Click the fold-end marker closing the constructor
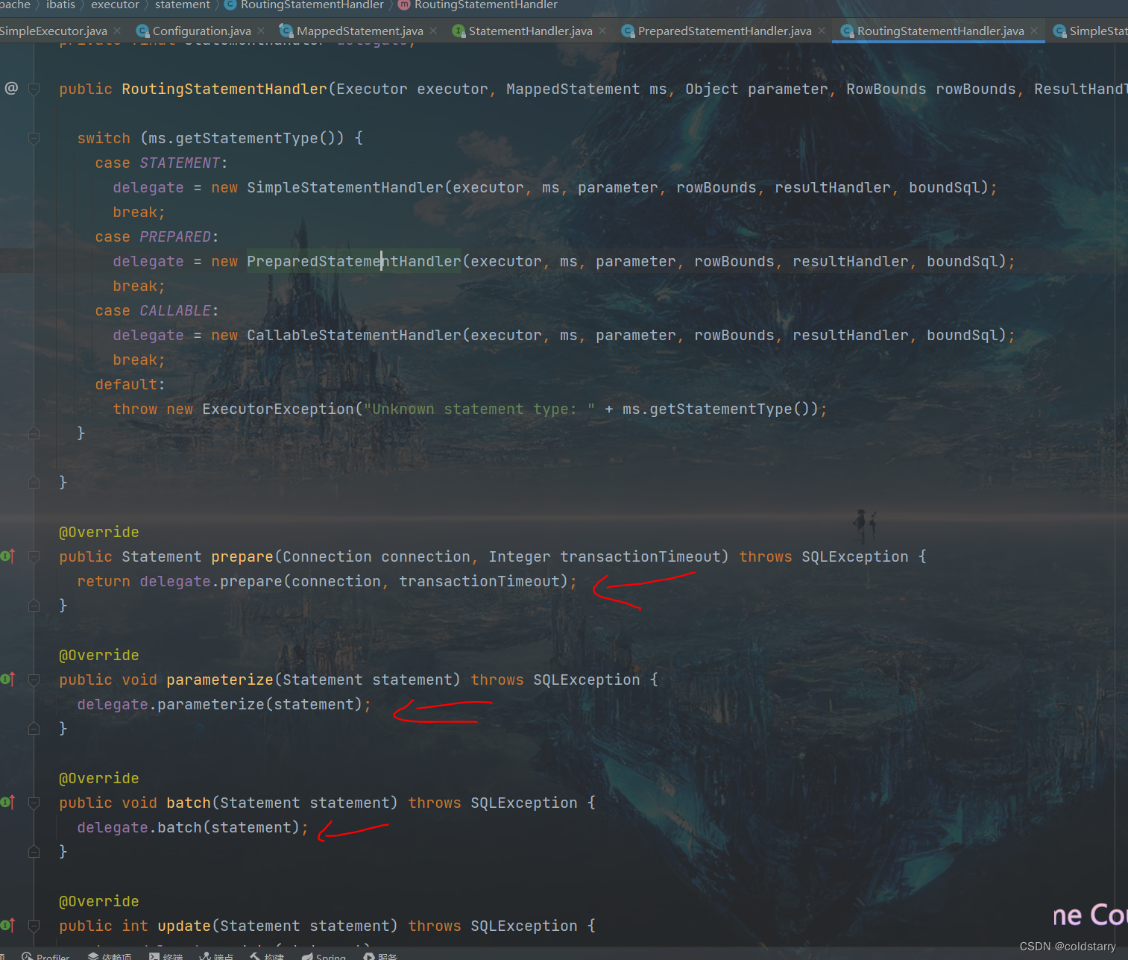 point(34,483)
